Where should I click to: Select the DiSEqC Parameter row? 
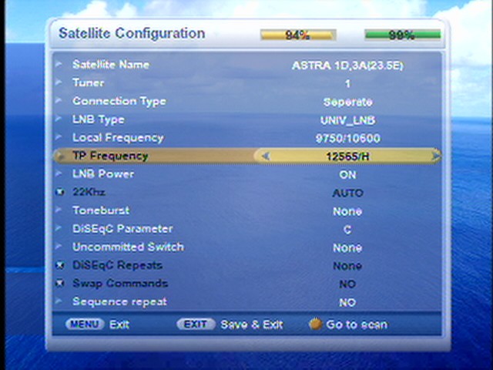tap(122, 229)
